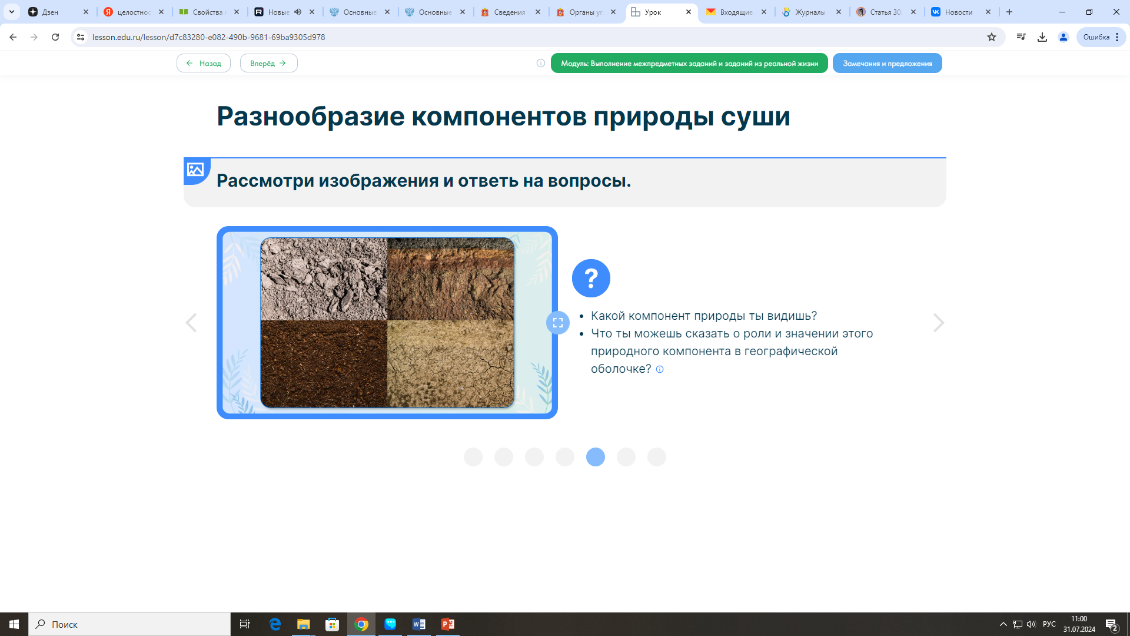Open the Chrome three-dot menu
Screen dimensions: 1130x636
[x=1117, y=37]
